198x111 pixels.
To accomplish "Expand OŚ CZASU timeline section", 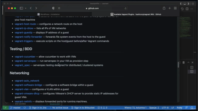I will pos(19,104).
